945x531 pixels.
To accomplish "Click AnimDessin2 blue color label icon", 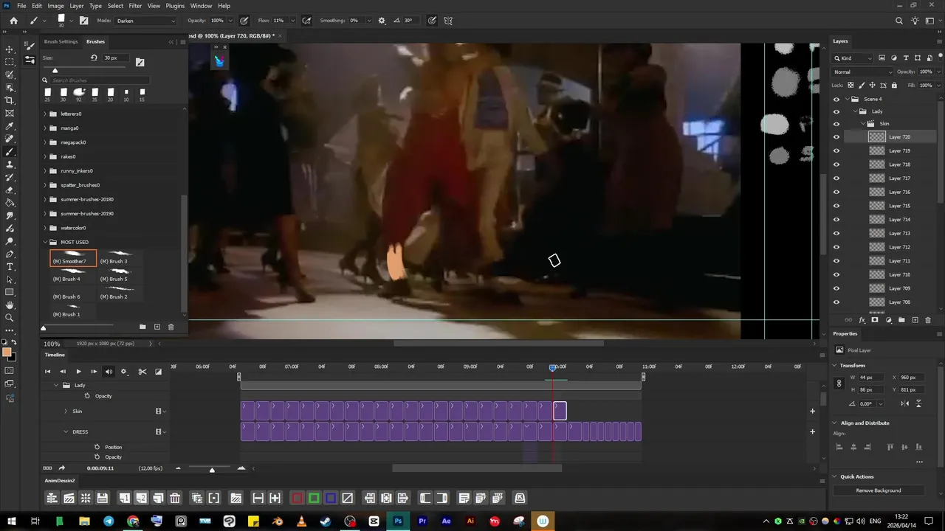I will pyautogui.click(x=331, y=499).
